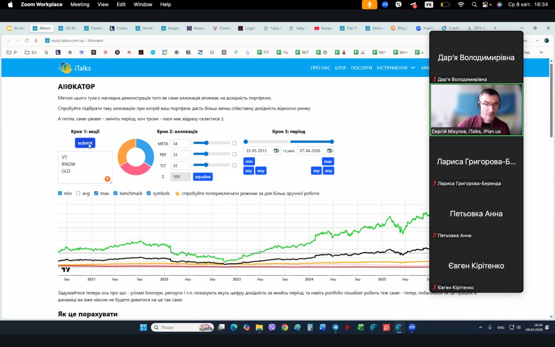This screenshot has width=555, height=347.
Task: Uncheck the benchmark checkbox
Action: pos(116,193)
